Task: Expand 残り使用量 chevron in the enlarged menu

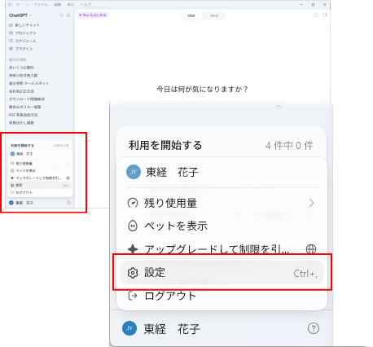Action: click(x=311, y=203)
